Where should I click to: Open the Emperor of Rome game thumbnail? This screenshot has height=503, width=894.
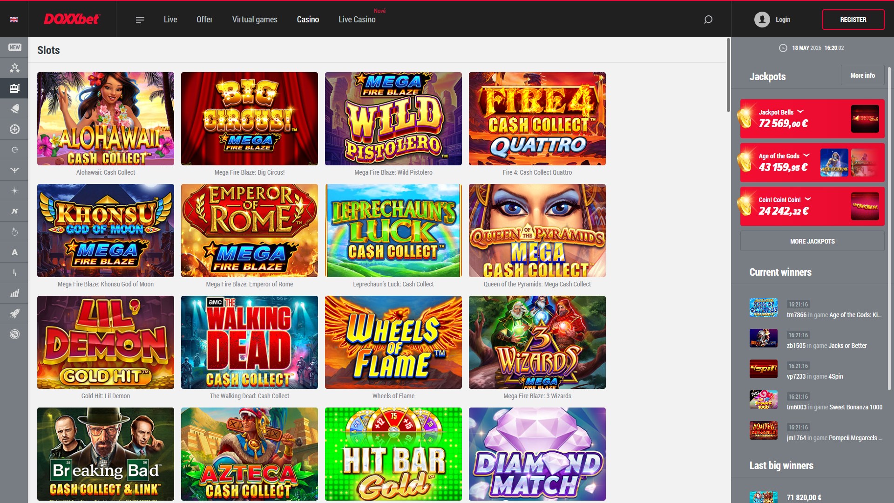(x=250, y=231)
